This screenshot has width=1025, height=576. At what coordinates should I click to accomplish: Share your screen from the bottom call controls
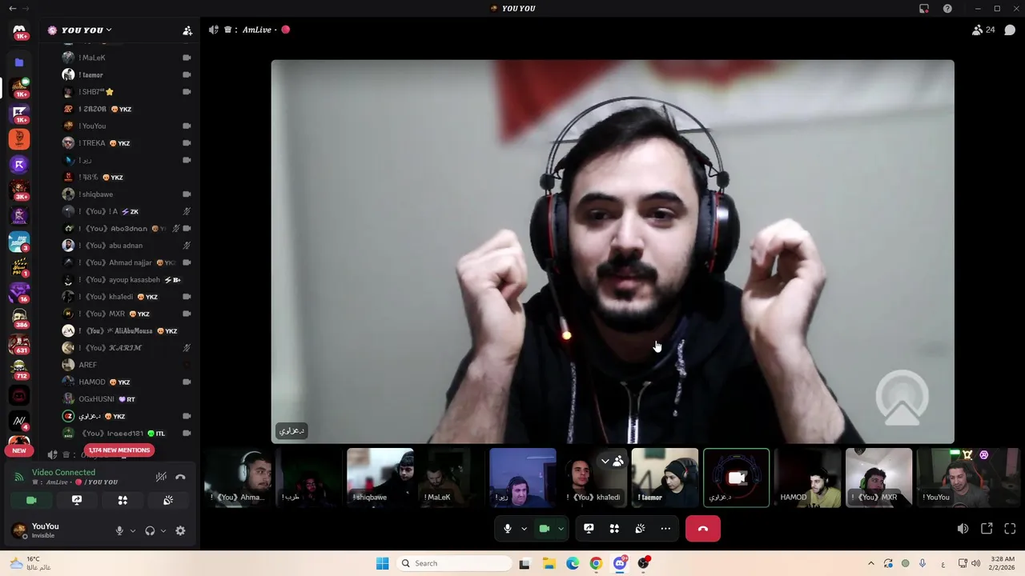(x=589, y=529)
